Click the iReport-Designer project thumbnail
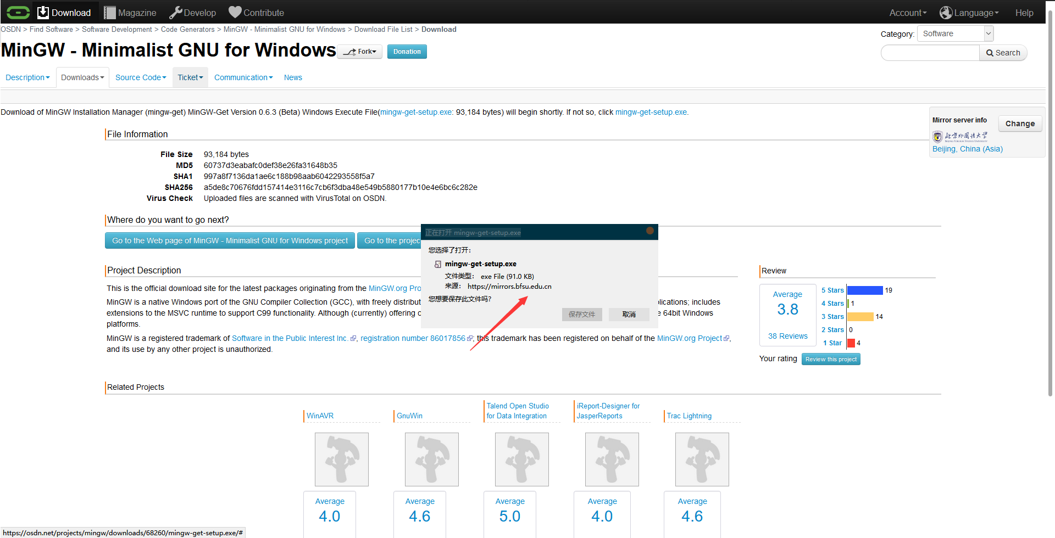Image resolution: width=1055 pixels, height=538 pixels. [x=612, y=459]
